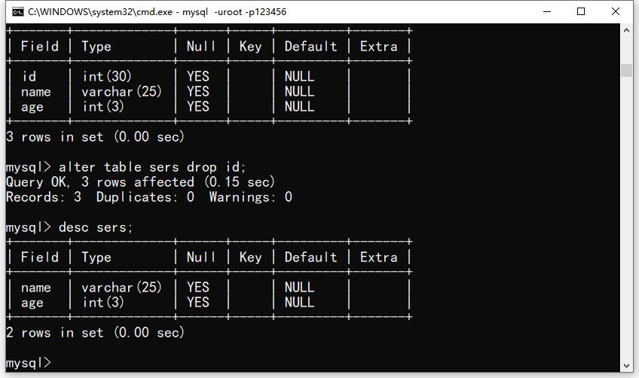Viewport: 639px width, 378px height.
Task: Click the 'alter table sers drop id;' command
Action: (152, 167)
